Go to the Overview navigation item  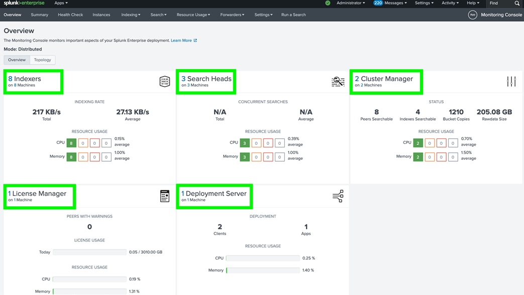(x=13, y=15)
